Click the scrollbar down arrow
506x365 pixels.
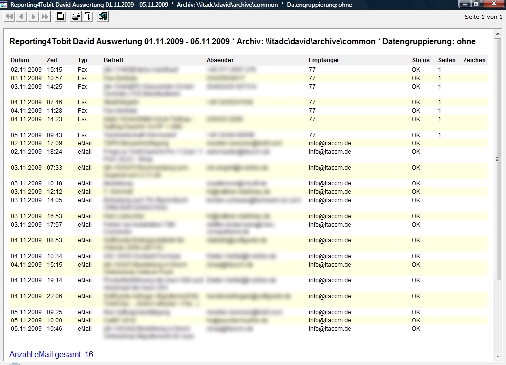click(x=497, y=357)
